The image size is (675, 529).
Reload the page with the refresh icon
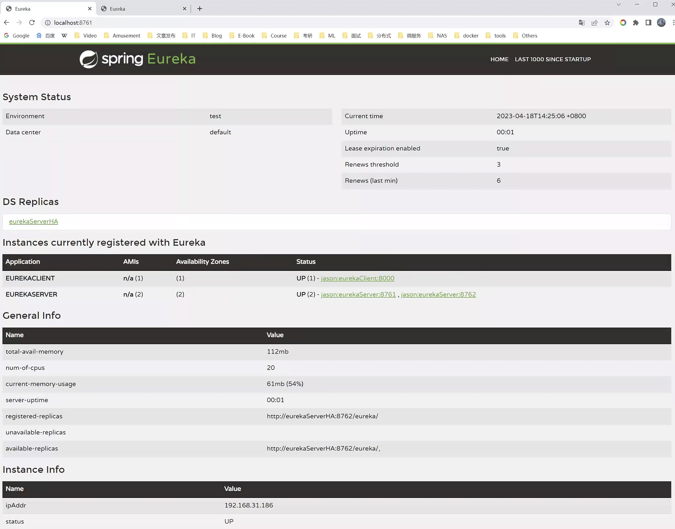32,23
